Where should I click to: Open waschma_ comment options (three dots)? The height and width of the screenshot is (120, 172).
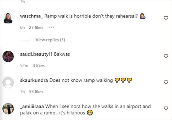coord(51,27)
